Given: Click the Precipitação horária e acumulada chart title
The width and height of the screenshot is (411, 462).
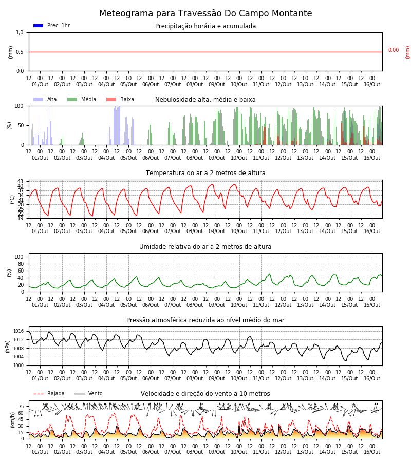Looking at the screenshot, I should point(206,26).
